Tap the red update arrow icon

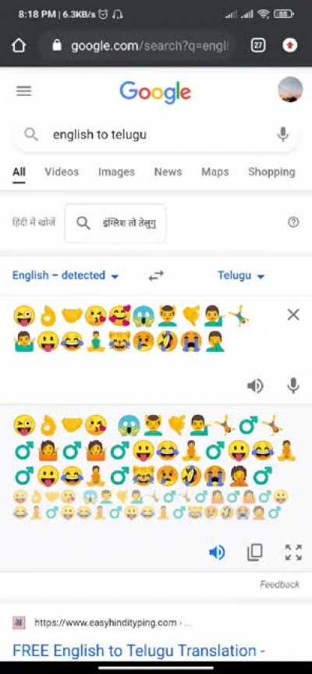pos(290,45)
